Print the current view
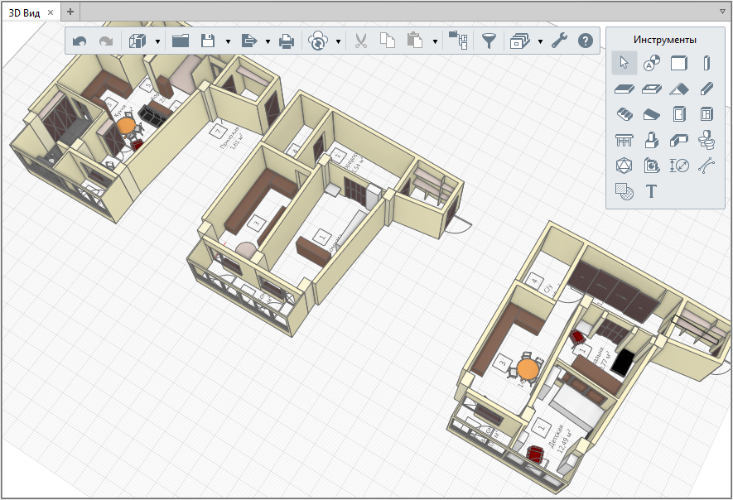The image size is (733, 500). click(287, 41)
